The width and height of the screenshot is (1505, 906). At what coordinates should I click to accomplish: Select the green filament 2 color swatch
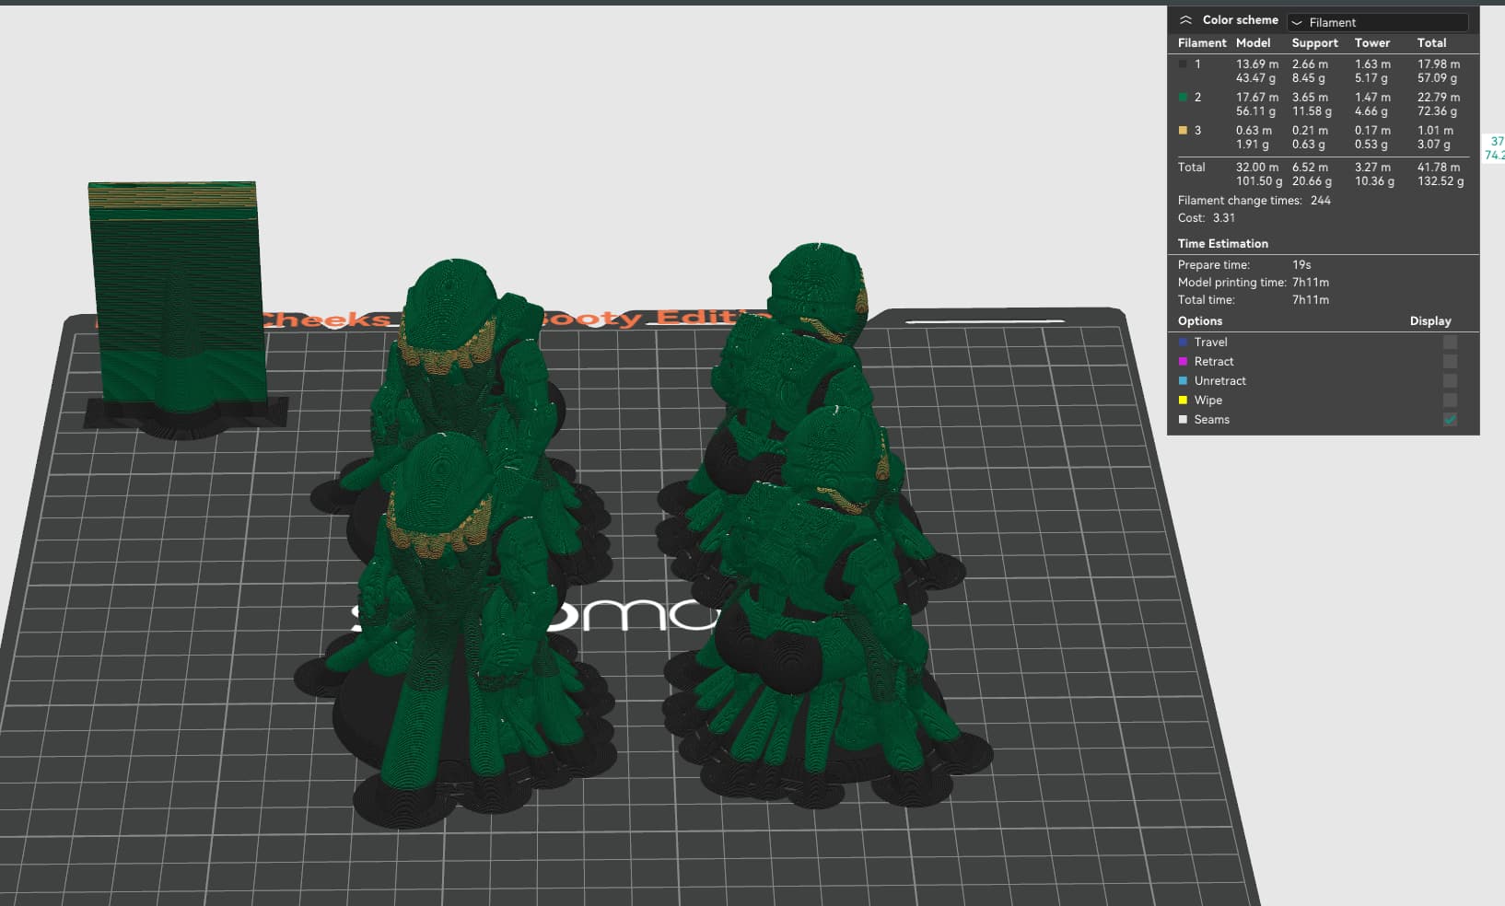pos(1183,98)
